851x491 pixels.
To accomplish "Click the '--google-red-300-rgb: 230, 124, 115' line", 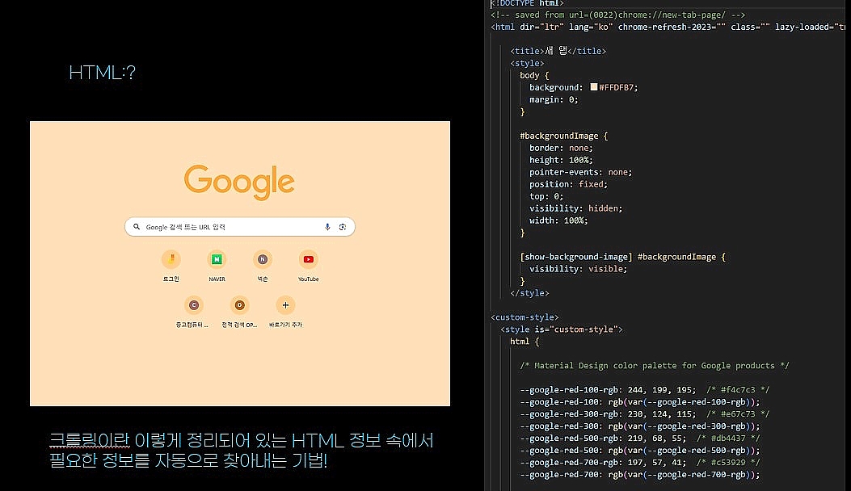I will coord(644,413).
